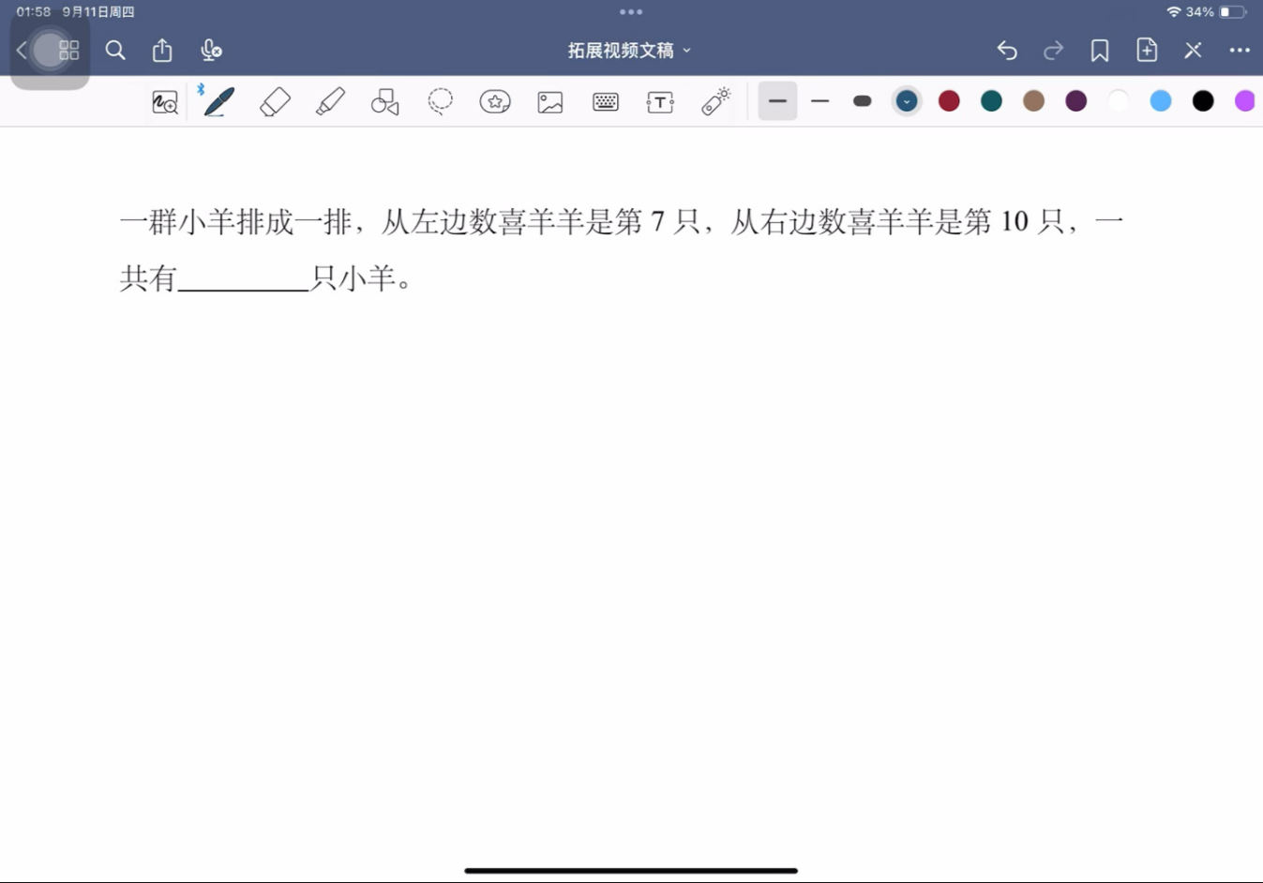This screenshot has height=883, width=1263.
Task: Pick the red pen color
Action: pos(949,101)
